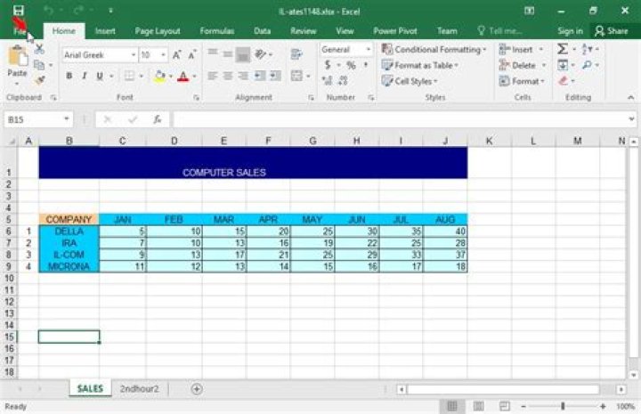
Task: Switch to the Data ribbon tab
Action: pyautogui.click(x=262, y=31)
